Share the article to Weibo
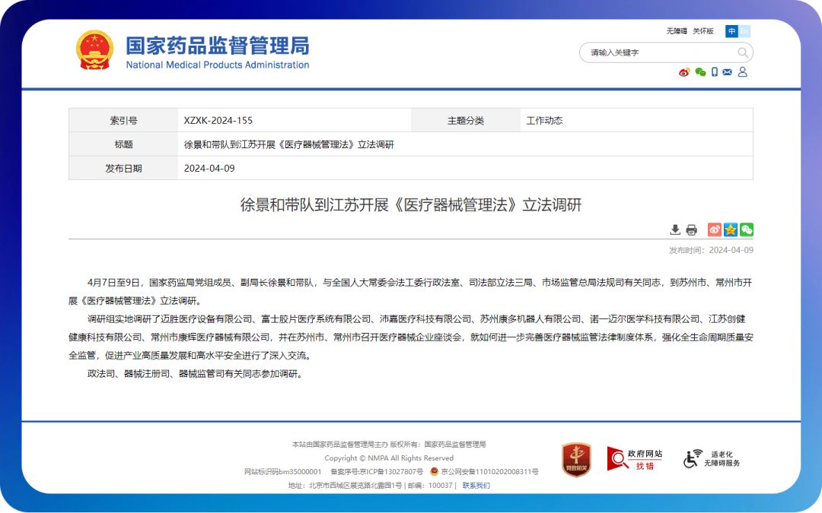Screen dimensions: 822x513 [714, 230]
